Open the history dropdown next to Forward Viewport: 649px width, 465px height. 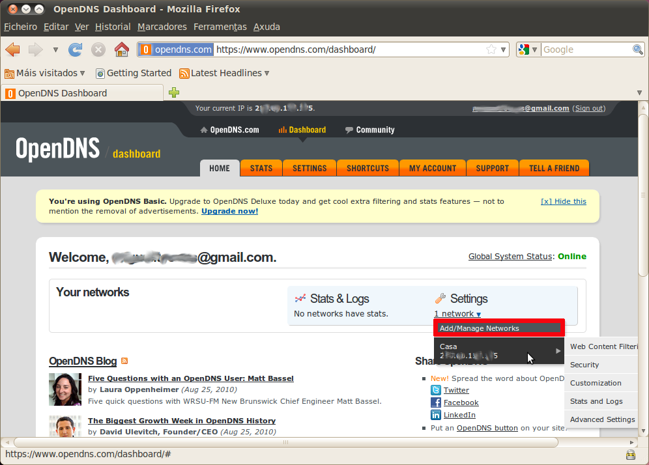pyautogui.click(x=55, y=49)
